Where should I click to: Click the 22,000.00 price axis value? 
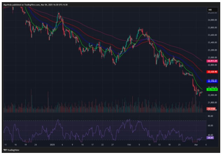tap(212, 95)
